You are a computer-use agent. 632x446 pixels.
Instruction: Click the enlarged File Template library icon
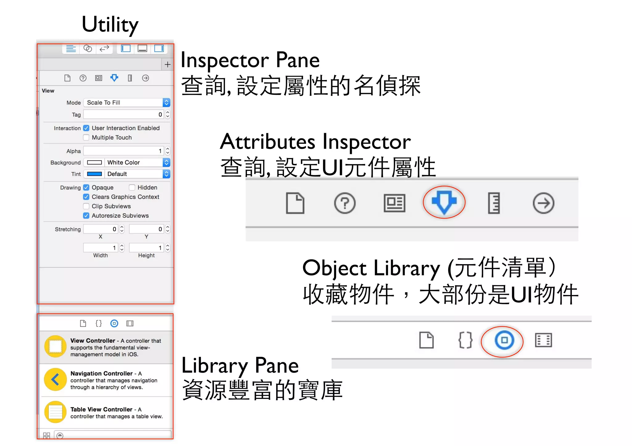tap(426, 340)
